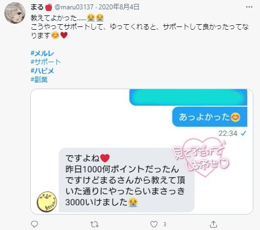Open the share tweet icon
Screen dimensions: 260x230
pyautogui.click(x=213, y=224)
